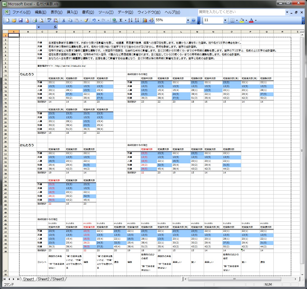Screen dimensions: 307x289
Task: Click the Cut scissors icon
Action: (x=64, y=20)
